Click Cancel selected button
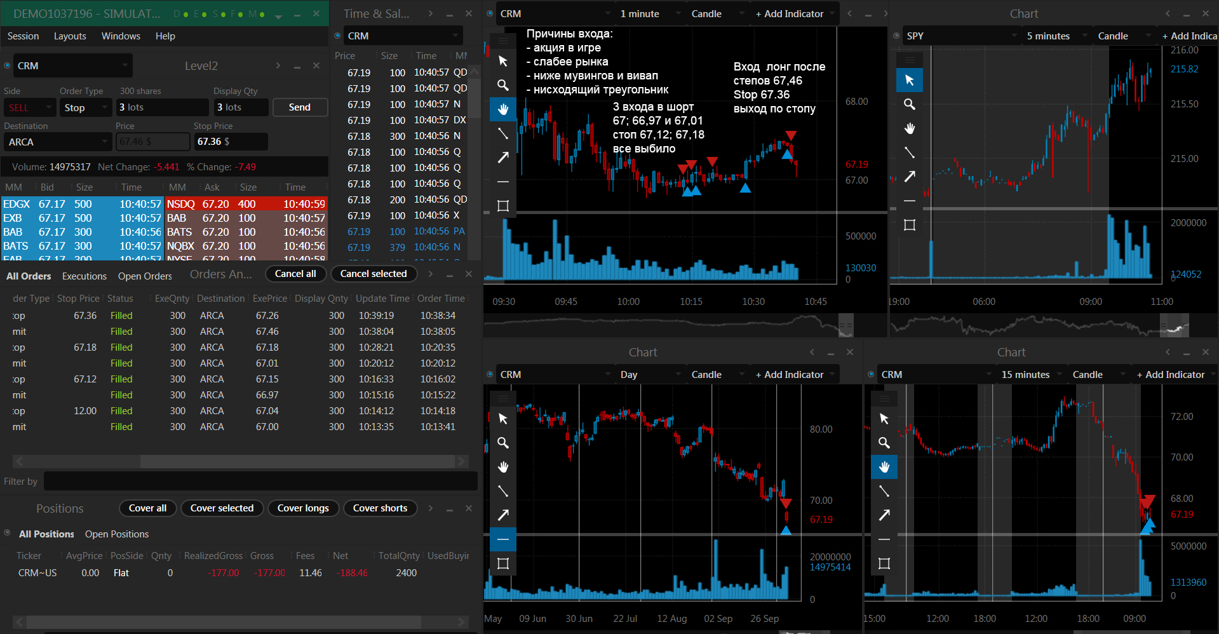The width and height of the screenshot is (1219, 634). (374, 274)
